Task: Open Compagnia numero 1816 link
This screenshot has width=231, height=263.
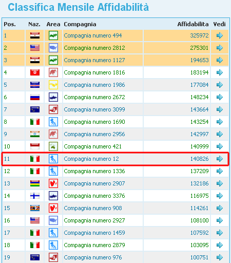Action: coord(94,72)
